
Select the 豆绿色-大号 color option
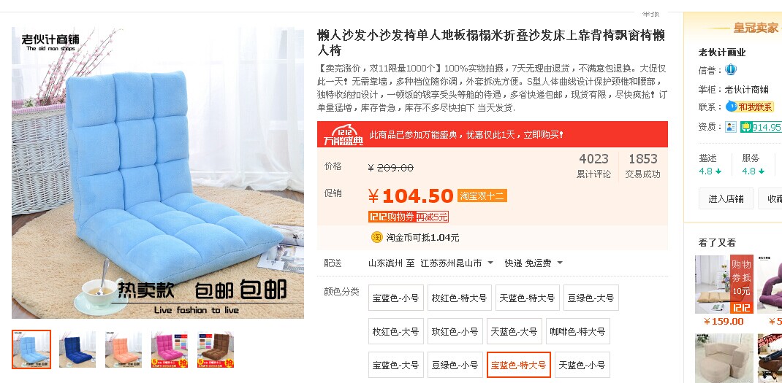pos(591,298)
